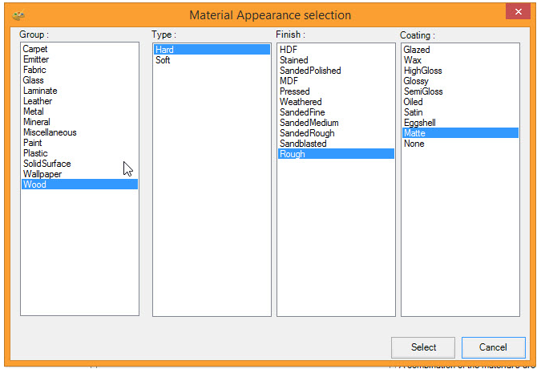This screenshot has width=541, height=369.
Task: Select the Soft type option
Action: (163, 60)
